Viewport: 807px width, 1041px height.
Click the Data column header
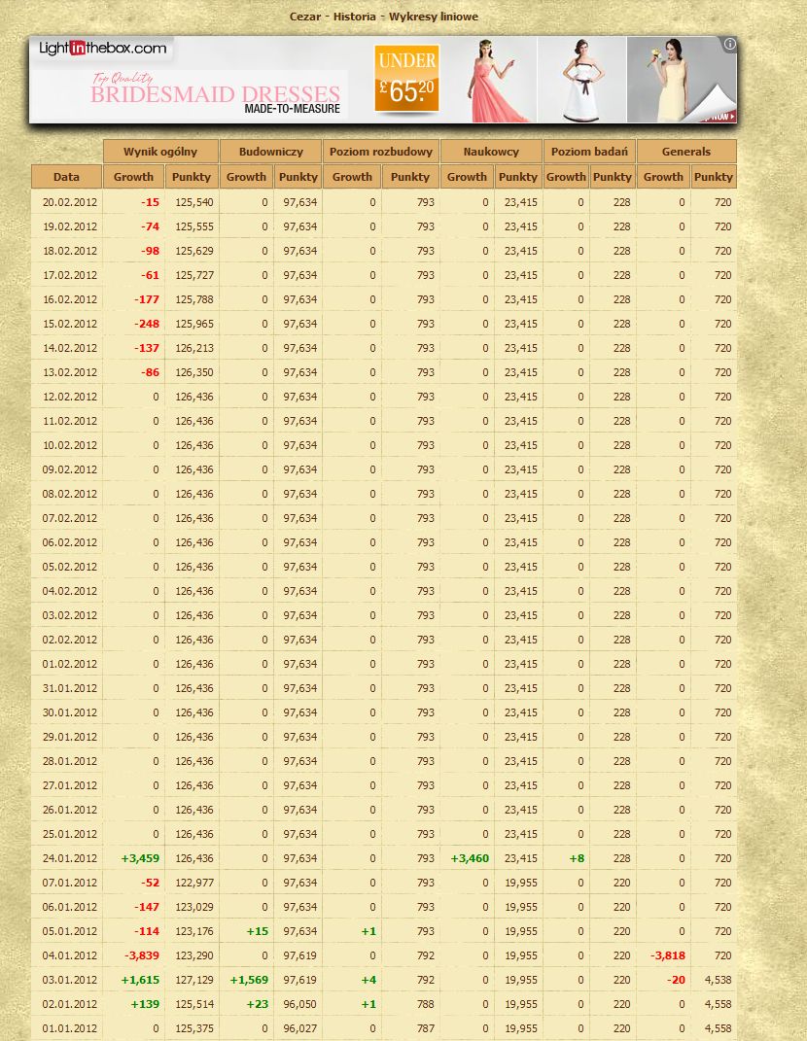(x=66, y=177)
